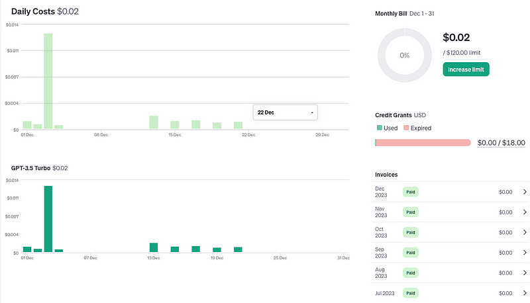
Task: Click the Aug 2023 invoice date text
Action: pos(381,273)
